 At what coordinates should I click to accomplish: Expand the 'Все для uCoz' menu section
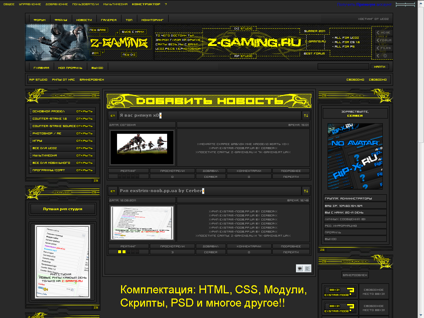click(84, 148)
